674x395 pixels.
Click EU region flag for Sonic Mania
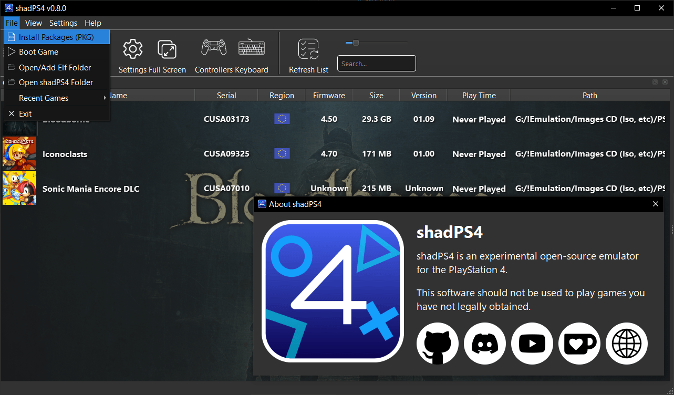point(282,188)
